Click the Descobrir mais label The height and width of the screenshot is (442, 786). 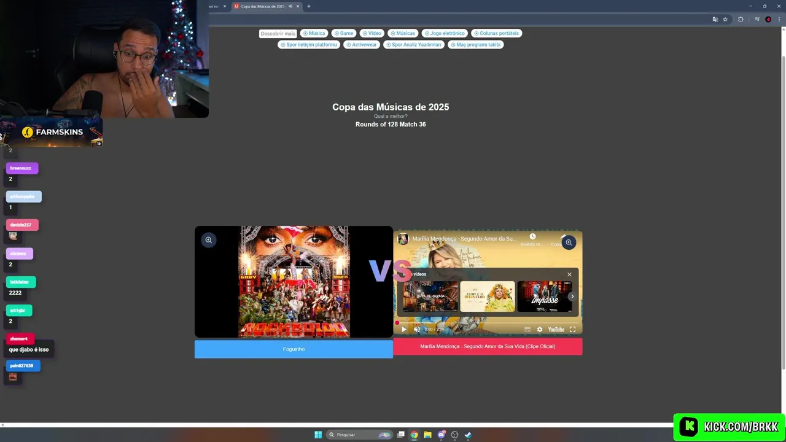(x=278, y=33)
